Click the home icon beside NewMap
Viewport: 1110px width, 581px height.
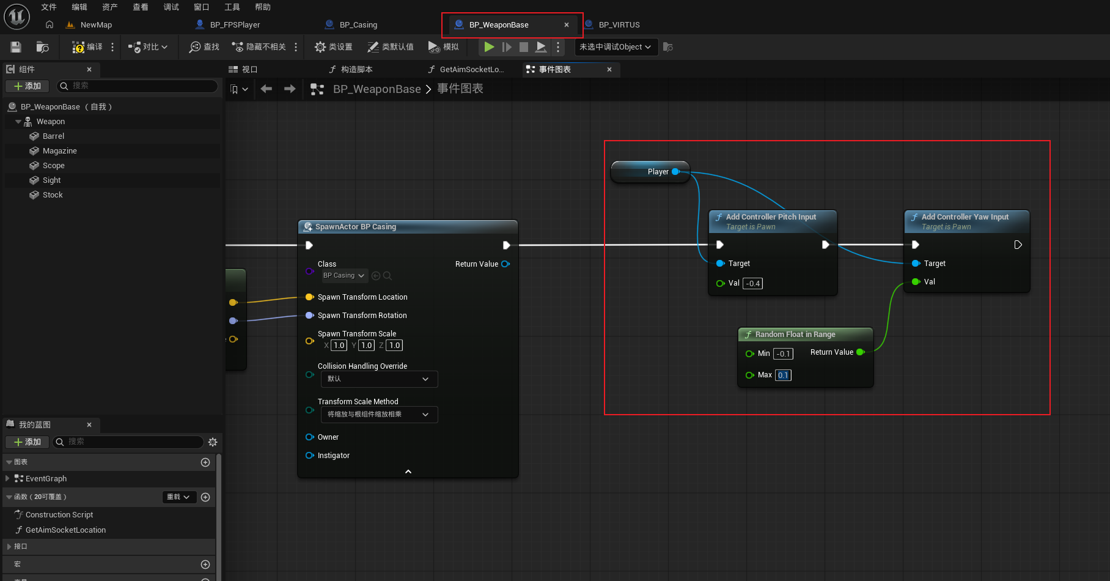50,25
